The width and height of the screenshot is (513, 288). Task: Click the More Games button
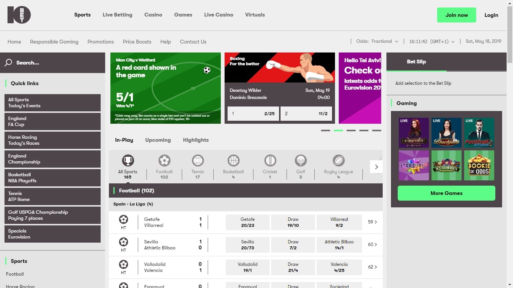(447, 193)
